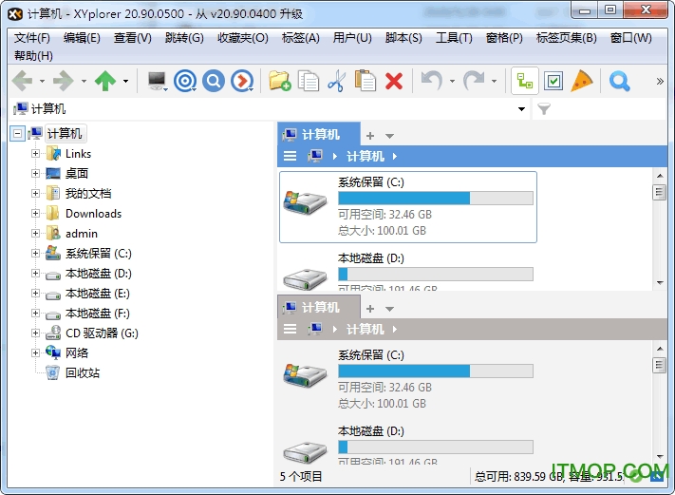Expand the Links tree node

pyautogui.click(x=35, y=153)
